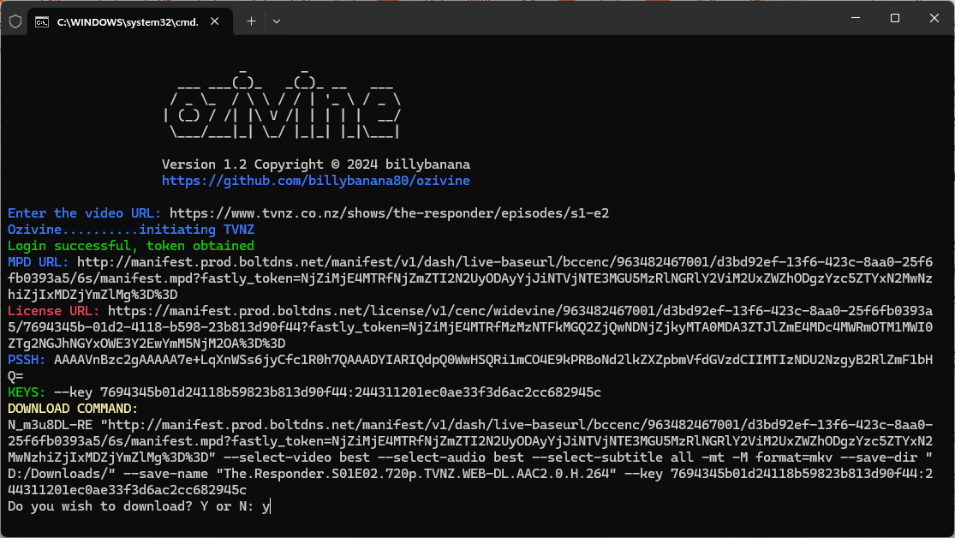Image resolution: width=955 pixels, height=538 pixels.
Task: Click the shield icon in the title bar
Action: click(15, 22)
